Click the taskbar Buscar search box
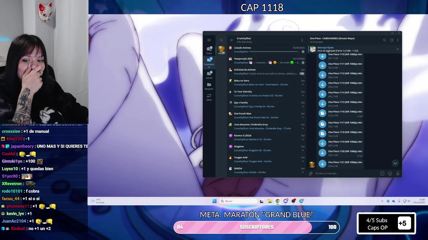 (x=238, y=201)
